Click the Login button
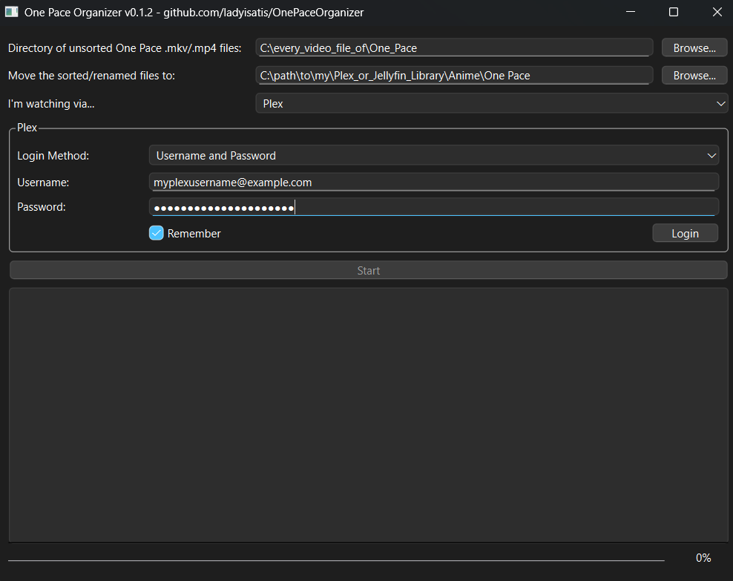The height and width of the screenshot is (581, 733). (x=685, y=233)
